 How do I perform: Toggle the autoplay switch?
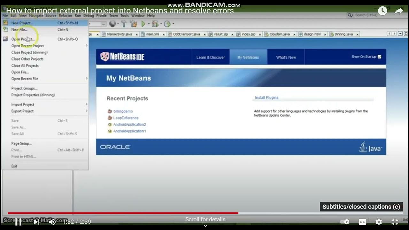(344, 222)
